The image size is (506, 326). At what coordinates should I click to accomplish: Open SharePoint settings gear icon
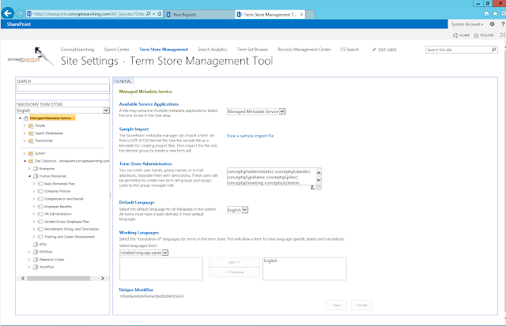(492, 24)
